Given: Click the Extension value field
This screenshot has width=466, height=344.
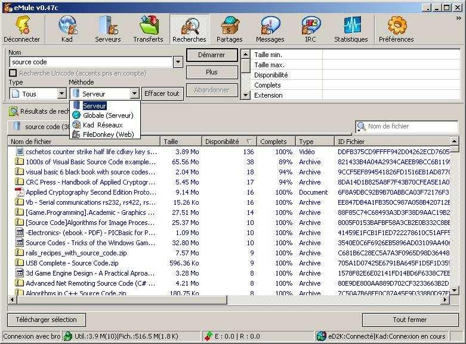Looking at the screenshot, I should [x=391, y=95].
